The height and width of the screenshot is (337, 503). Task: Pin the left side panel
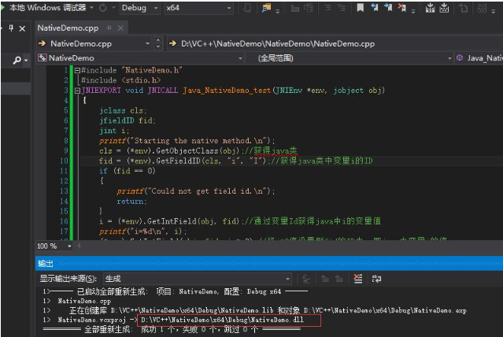tap(11, 28)
